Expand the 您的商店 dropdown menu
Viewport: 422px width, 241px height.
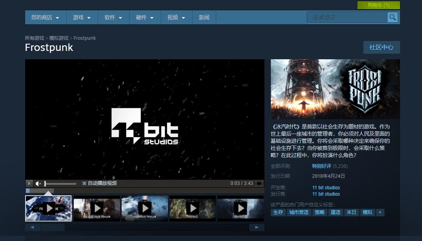coord(45,17)
